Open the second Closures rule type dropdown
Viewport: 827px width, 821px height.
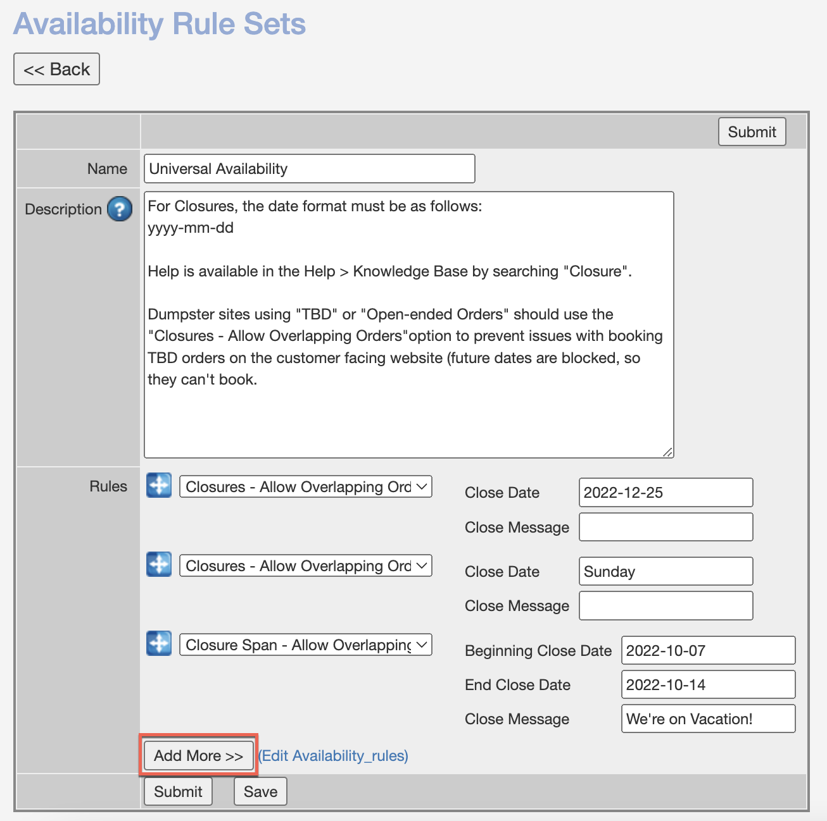pos(306,566)
